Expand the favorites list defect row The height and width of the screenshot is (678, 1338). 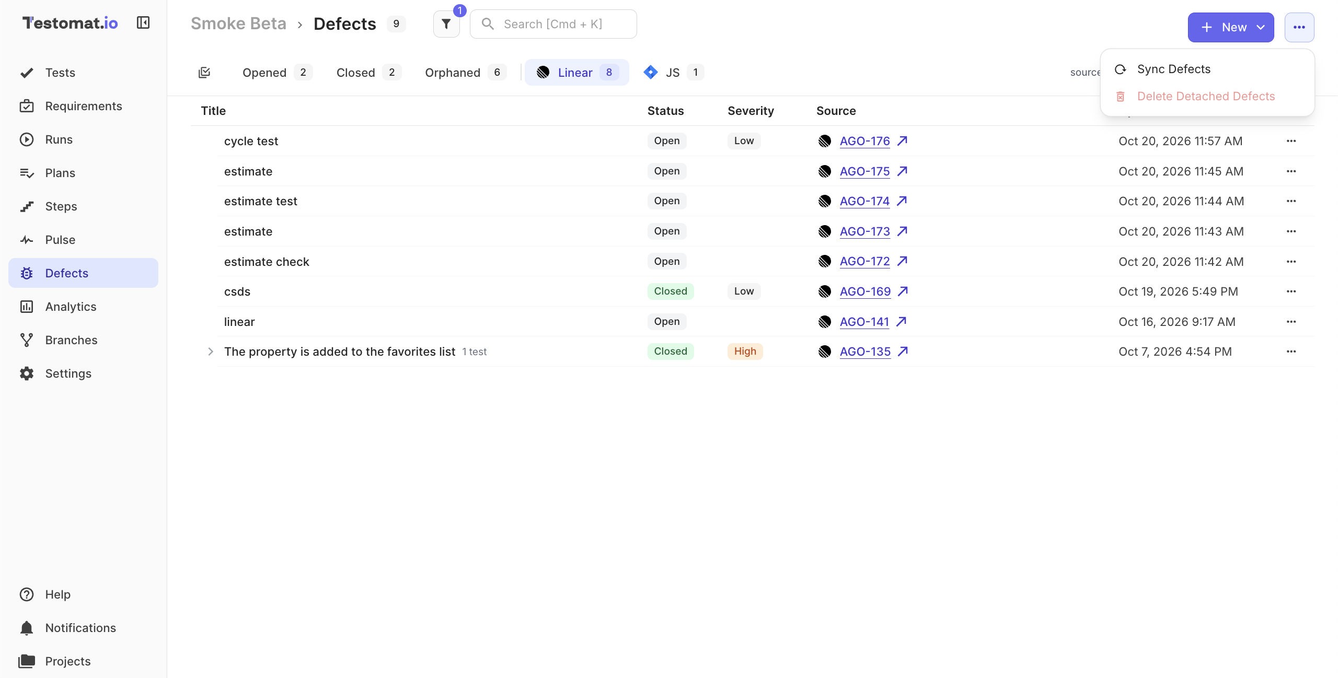[210, 352]
